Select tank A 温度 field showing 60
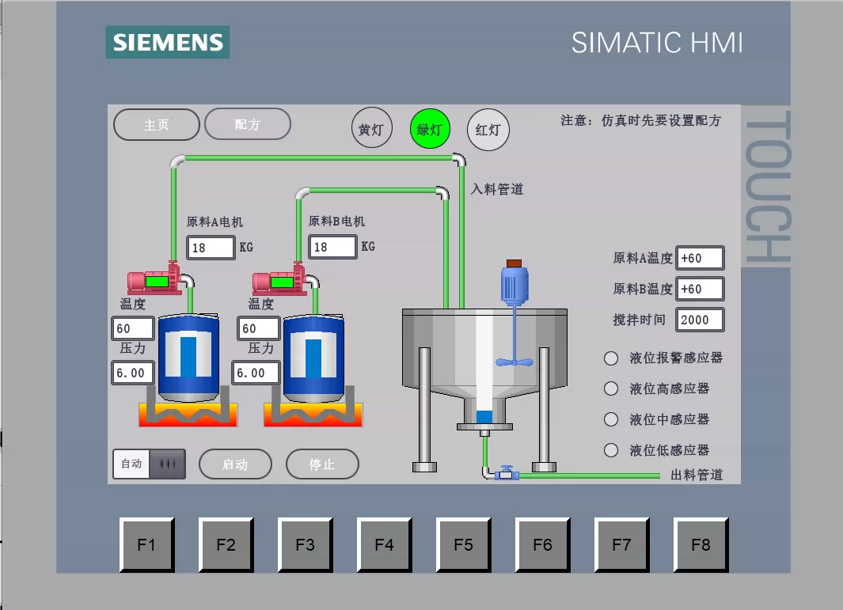Screen dimensions: 843x610 point(133,328)
